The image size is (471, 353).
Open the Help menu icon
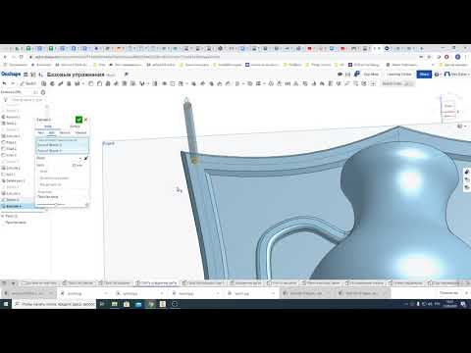pyautogui.click(x=437, y=75)
